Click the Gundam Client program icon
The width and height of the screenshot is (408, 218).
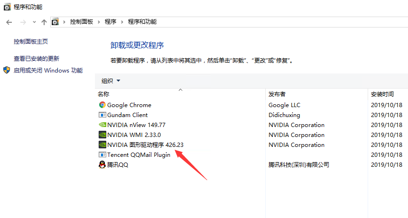(x=102, y=115)
